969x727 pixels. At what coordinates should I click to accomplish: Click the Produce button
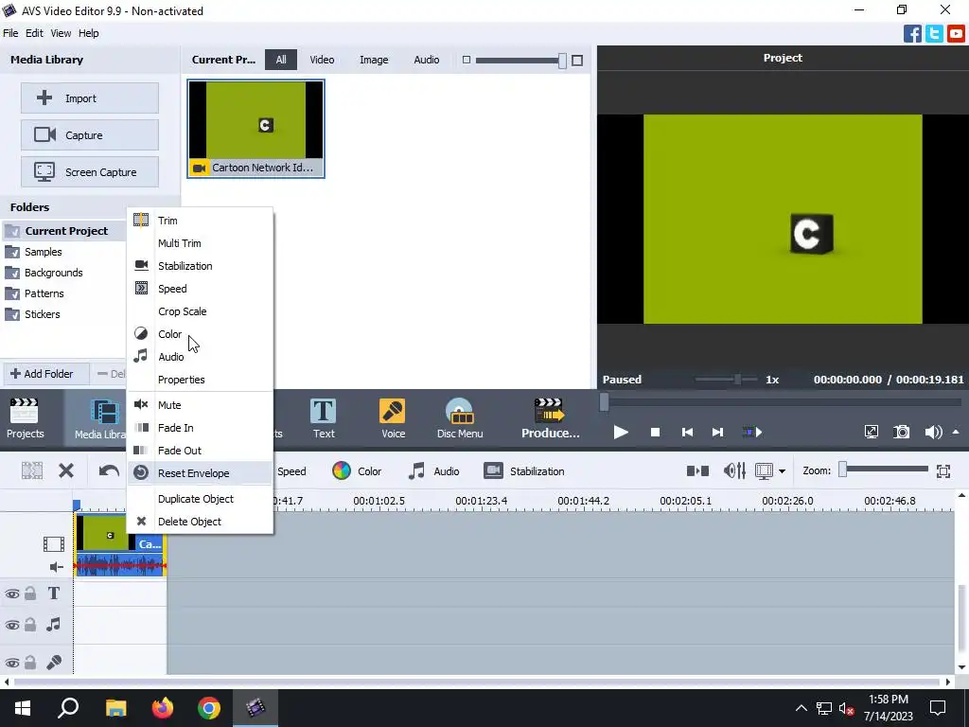click(x=550, y=417)
